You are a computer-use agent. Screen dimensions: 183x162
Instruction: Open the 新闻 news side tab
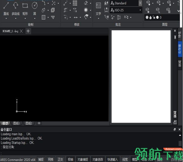(180, 64)
